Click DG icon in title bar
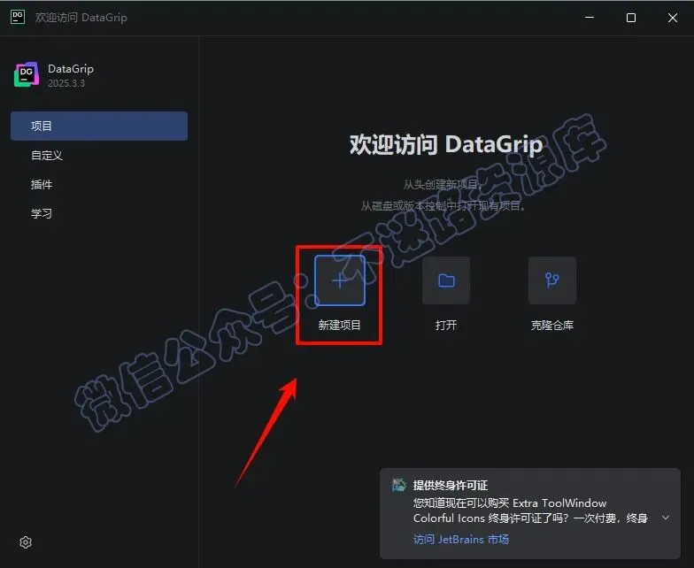Viewport: 694px width, 568px height. [x=18, y=18]
